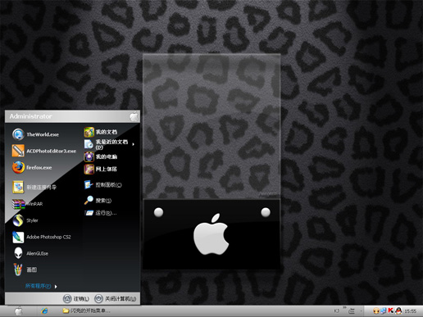Open the Styler application entry
The height and width of the screenshot is (317, 423).
(x=25, y=220)
